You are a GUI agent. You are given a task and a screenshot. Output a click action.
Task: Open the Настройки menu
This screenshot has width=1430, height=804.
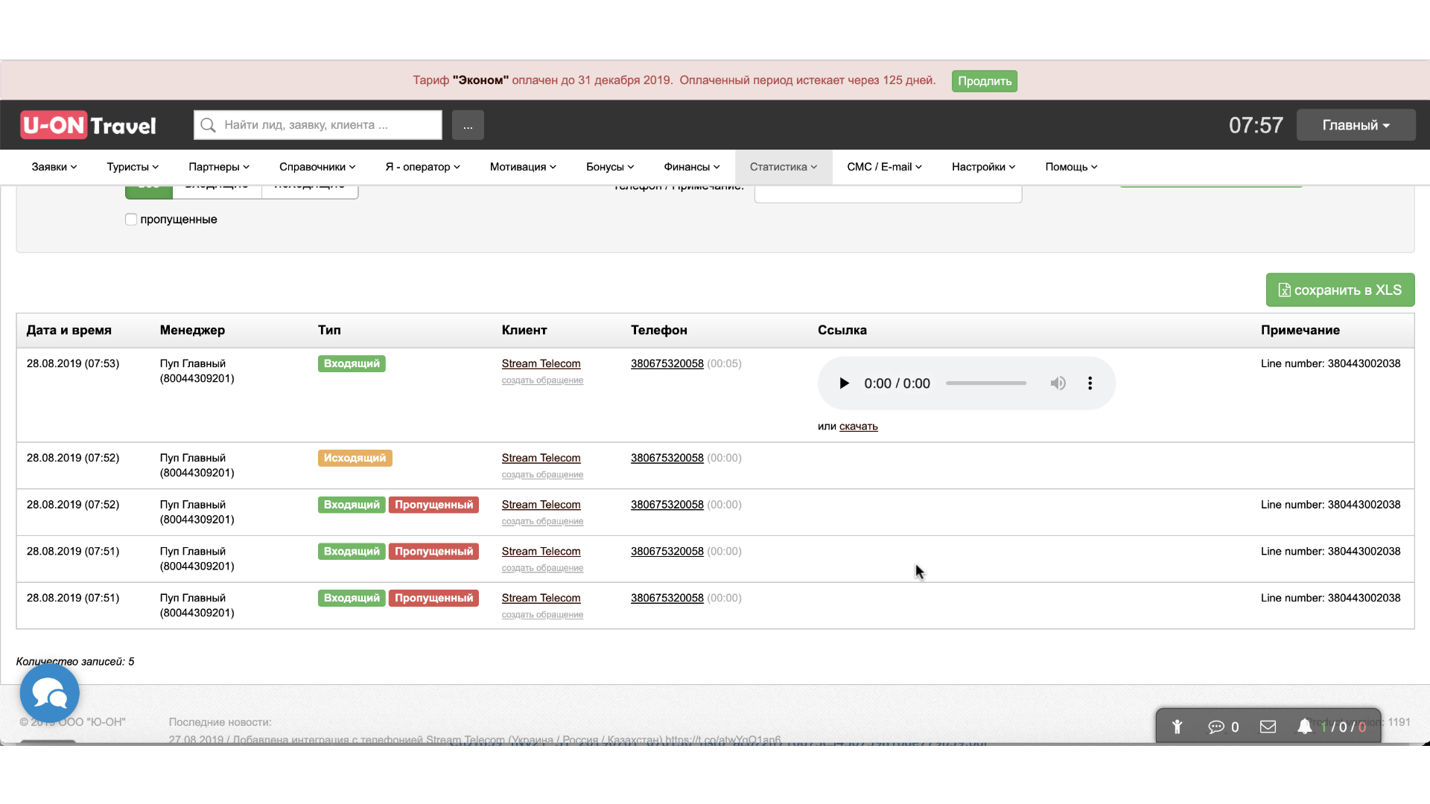(x=983, y=167)
